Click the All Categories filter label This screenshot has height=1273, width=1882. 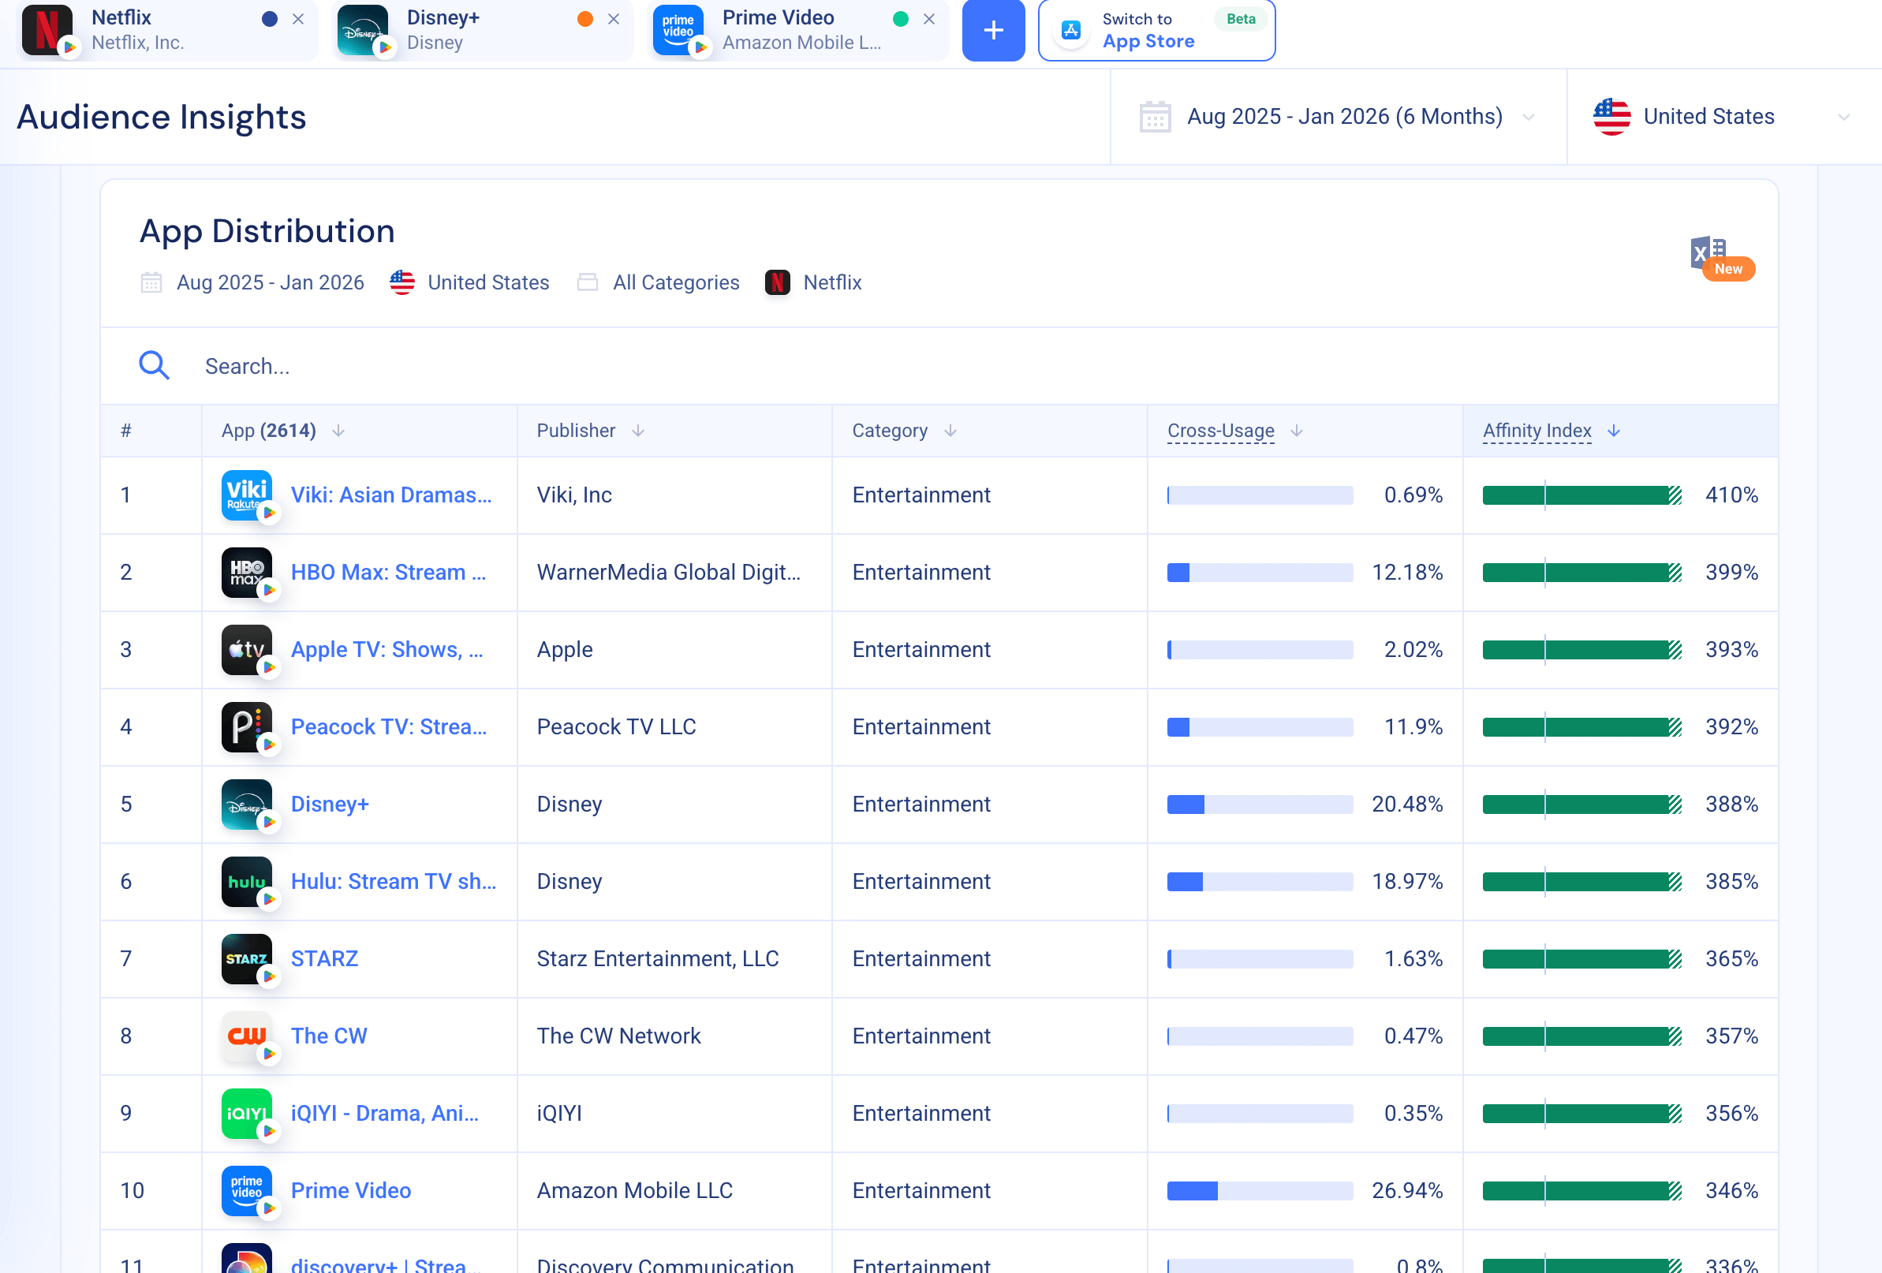click(675, 282)
